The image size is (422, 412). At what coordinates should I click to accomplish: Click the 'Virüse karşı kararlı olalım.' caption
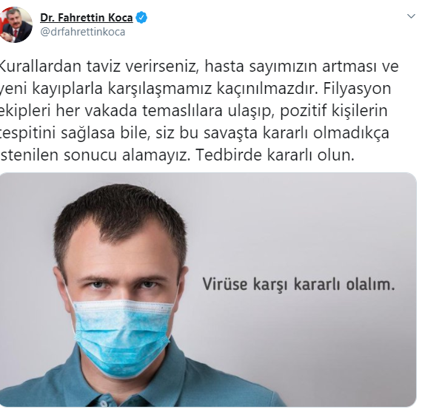[299, 285]
